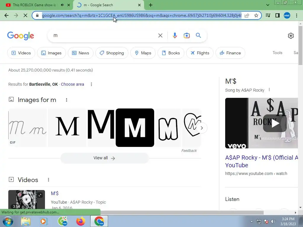
Task: Filter results by Shopping
Action: click(112, 53)
